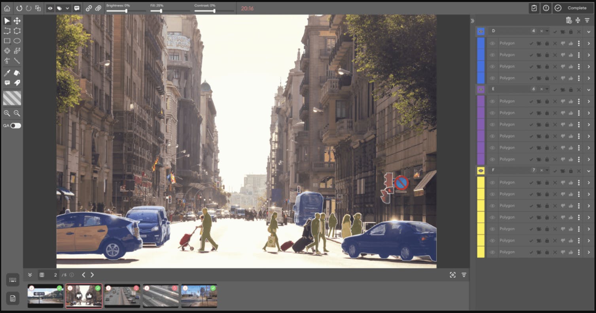The height and width of the screenshot is (313, 596).
Task: Go to the next image arrow
Action: (92, 275)
